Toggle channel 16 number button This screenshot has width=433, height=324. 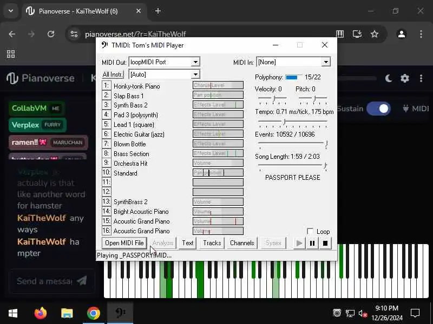(106, 231)
